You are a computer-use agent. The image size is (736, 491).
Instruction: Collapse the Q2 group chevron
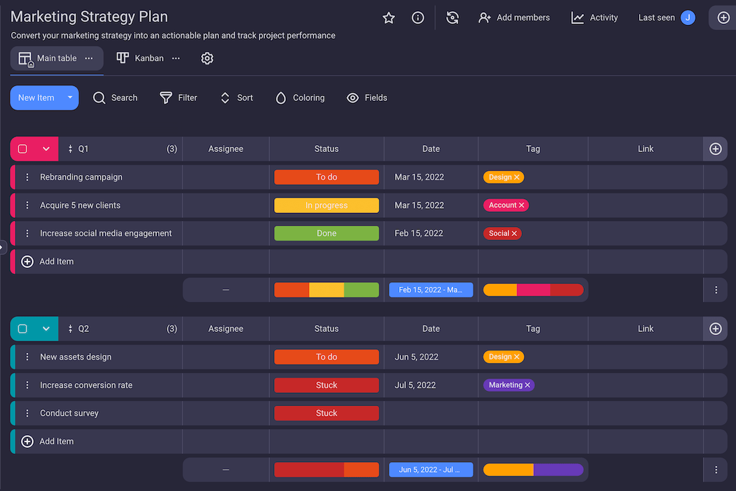pos(46,328)
